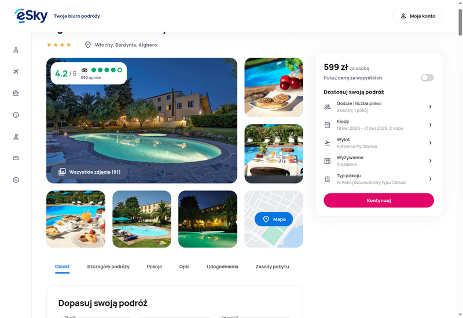Expand Wyżywienie Śniadanie option
This screenshot has width=463, height=318.
379,161
